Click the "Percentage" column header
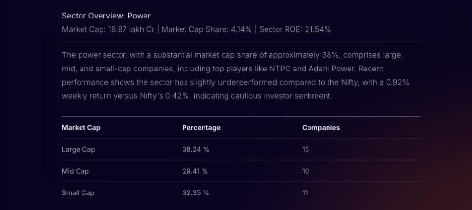This screenshot has height=210, width=472. click(x=201, y=128)
